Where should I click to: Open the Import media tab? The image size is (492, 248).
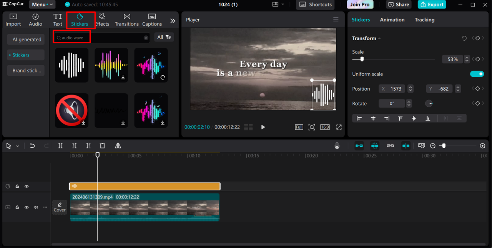point(13,20)
